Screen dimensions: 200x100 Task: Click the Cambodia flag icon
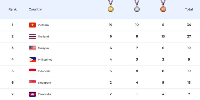click(x=32, y=94)
